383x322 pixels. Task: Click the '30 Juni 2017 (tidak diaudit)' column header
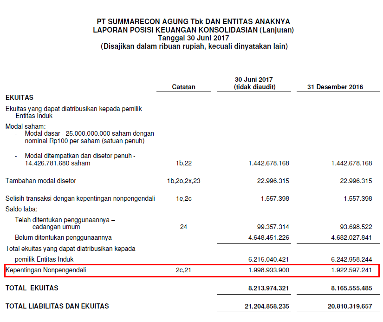(254, 83)
